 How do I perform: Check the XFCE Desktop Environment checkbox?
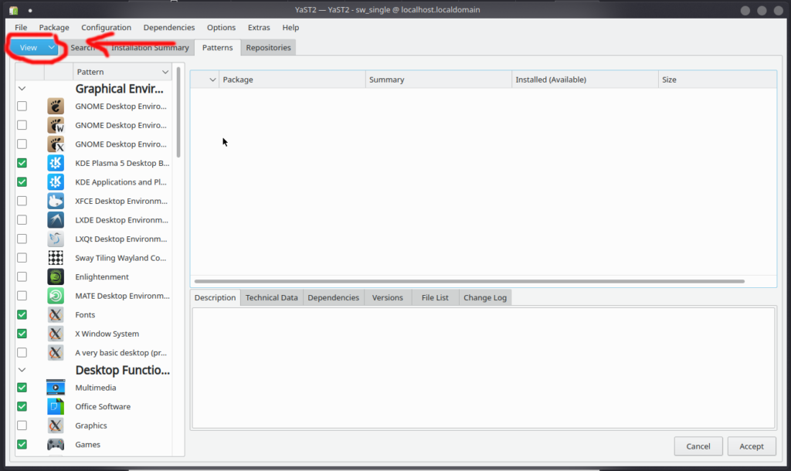click(x=22, y=201)
